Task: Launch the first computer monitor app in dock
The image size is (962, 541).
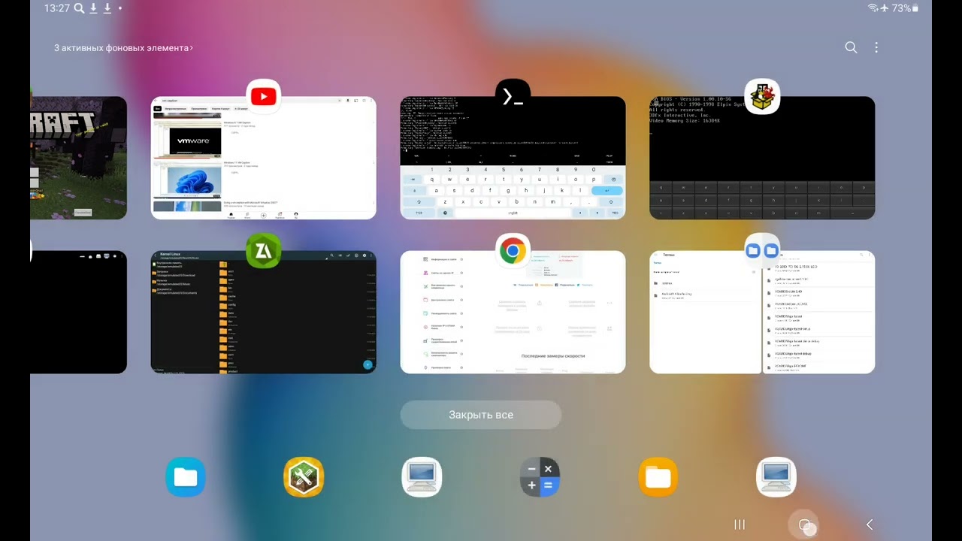Action: 422,477
